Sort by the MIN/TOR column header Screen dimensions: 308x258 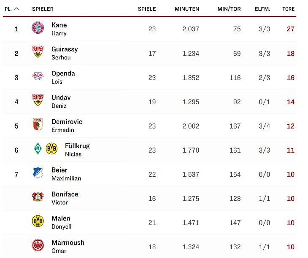pos(229,9)
